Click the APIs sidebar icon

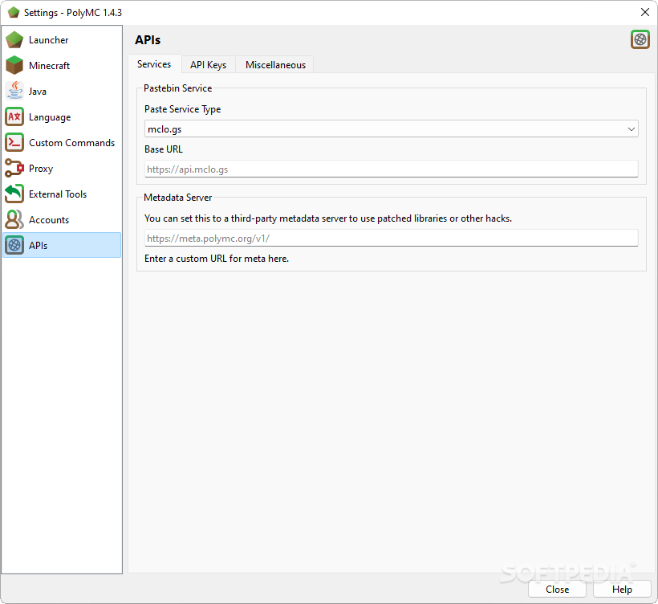click(x=14, y=245)
